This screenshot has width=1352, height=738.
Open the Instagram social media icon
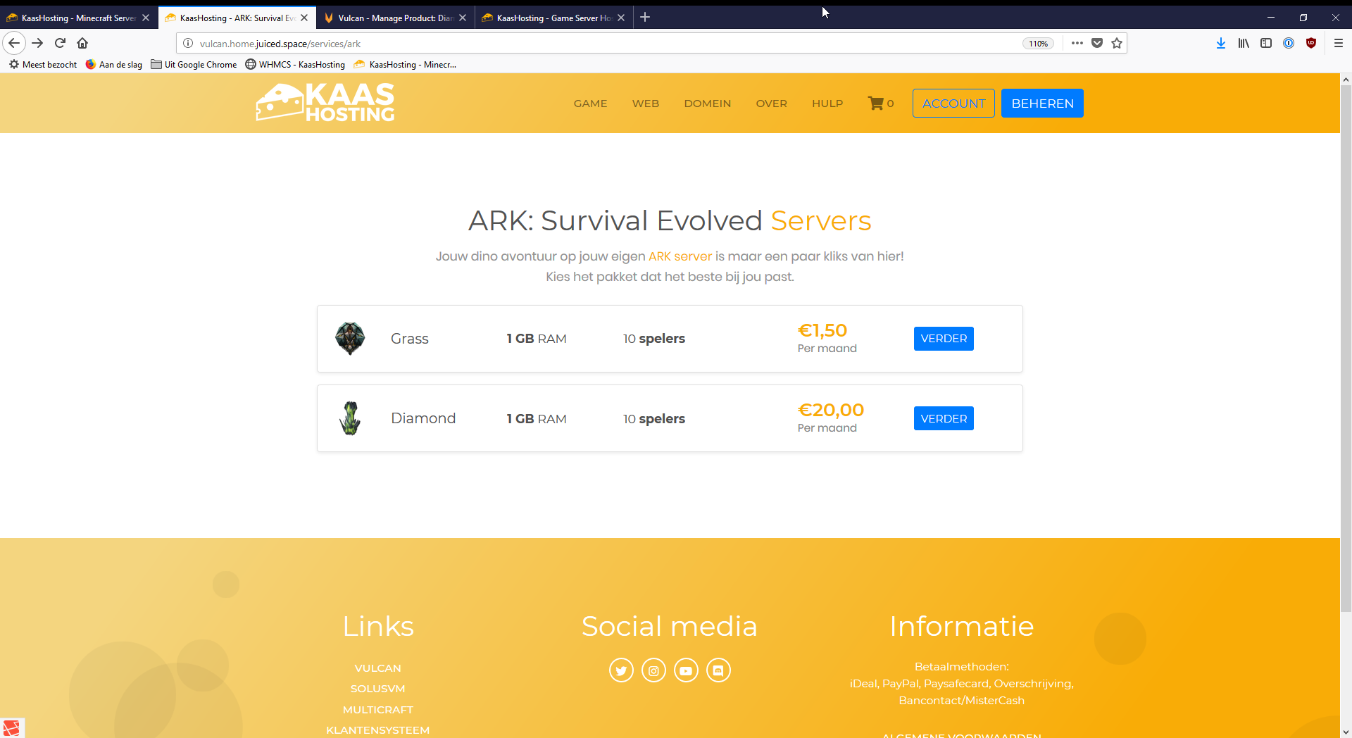(x=653, y=670)
